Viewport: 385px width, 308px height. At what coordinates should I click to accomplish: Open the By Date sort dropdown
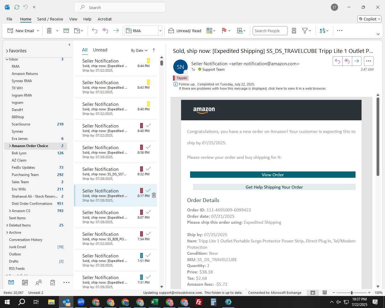pyautogui.click(x=139, y=51)
